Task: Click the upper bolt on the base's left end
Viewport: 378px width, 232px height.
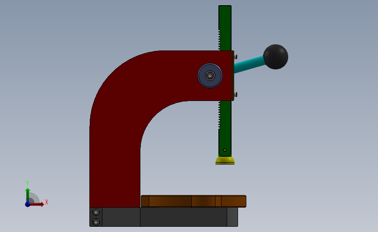Action: click(x=96, y=212)
